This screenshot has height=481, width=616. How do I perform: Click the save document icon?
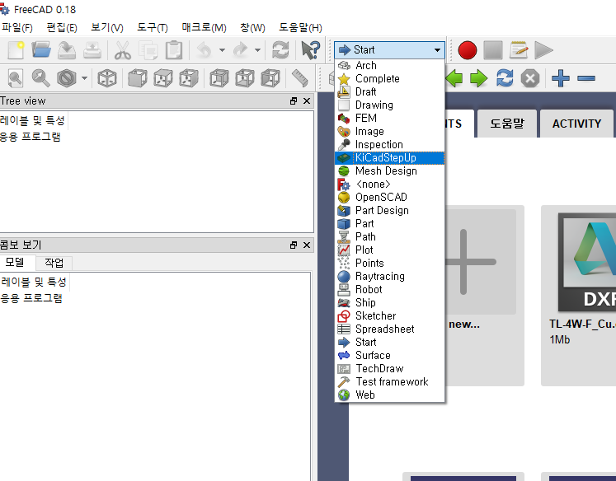pyautogui.click(x=67, y=50)
